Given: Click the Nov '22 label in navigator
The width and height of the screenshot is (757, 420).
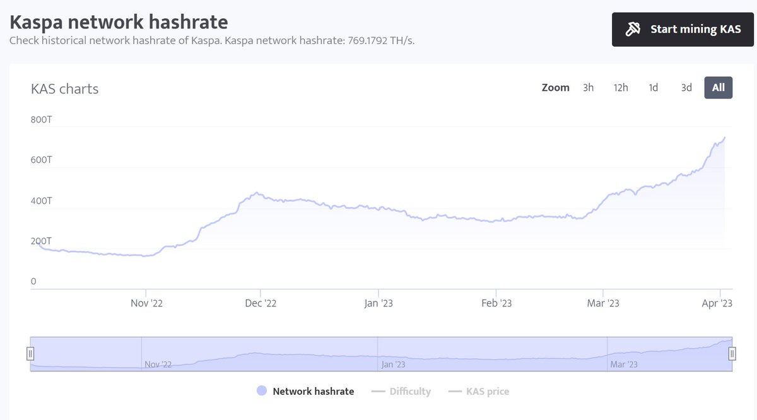Looking at the screenshot, I should click(x=158, y=365).
